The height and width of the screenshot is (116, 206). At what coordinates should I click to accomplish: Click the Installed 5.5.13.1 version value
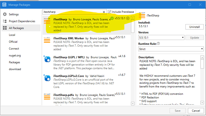point(143,26)
